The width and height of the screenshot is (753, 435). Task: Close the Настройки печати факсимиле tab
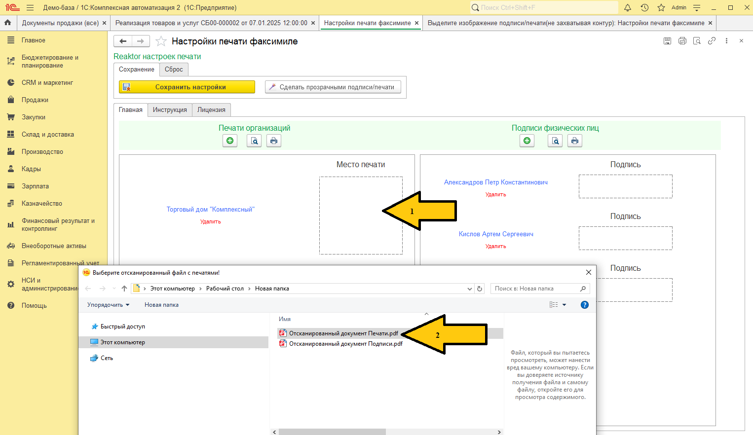tap(417, 23)
